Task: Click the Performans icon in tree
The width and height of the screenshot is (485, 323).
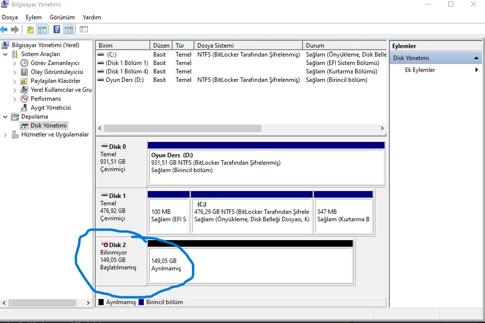Action: click(x=24, y=99)
